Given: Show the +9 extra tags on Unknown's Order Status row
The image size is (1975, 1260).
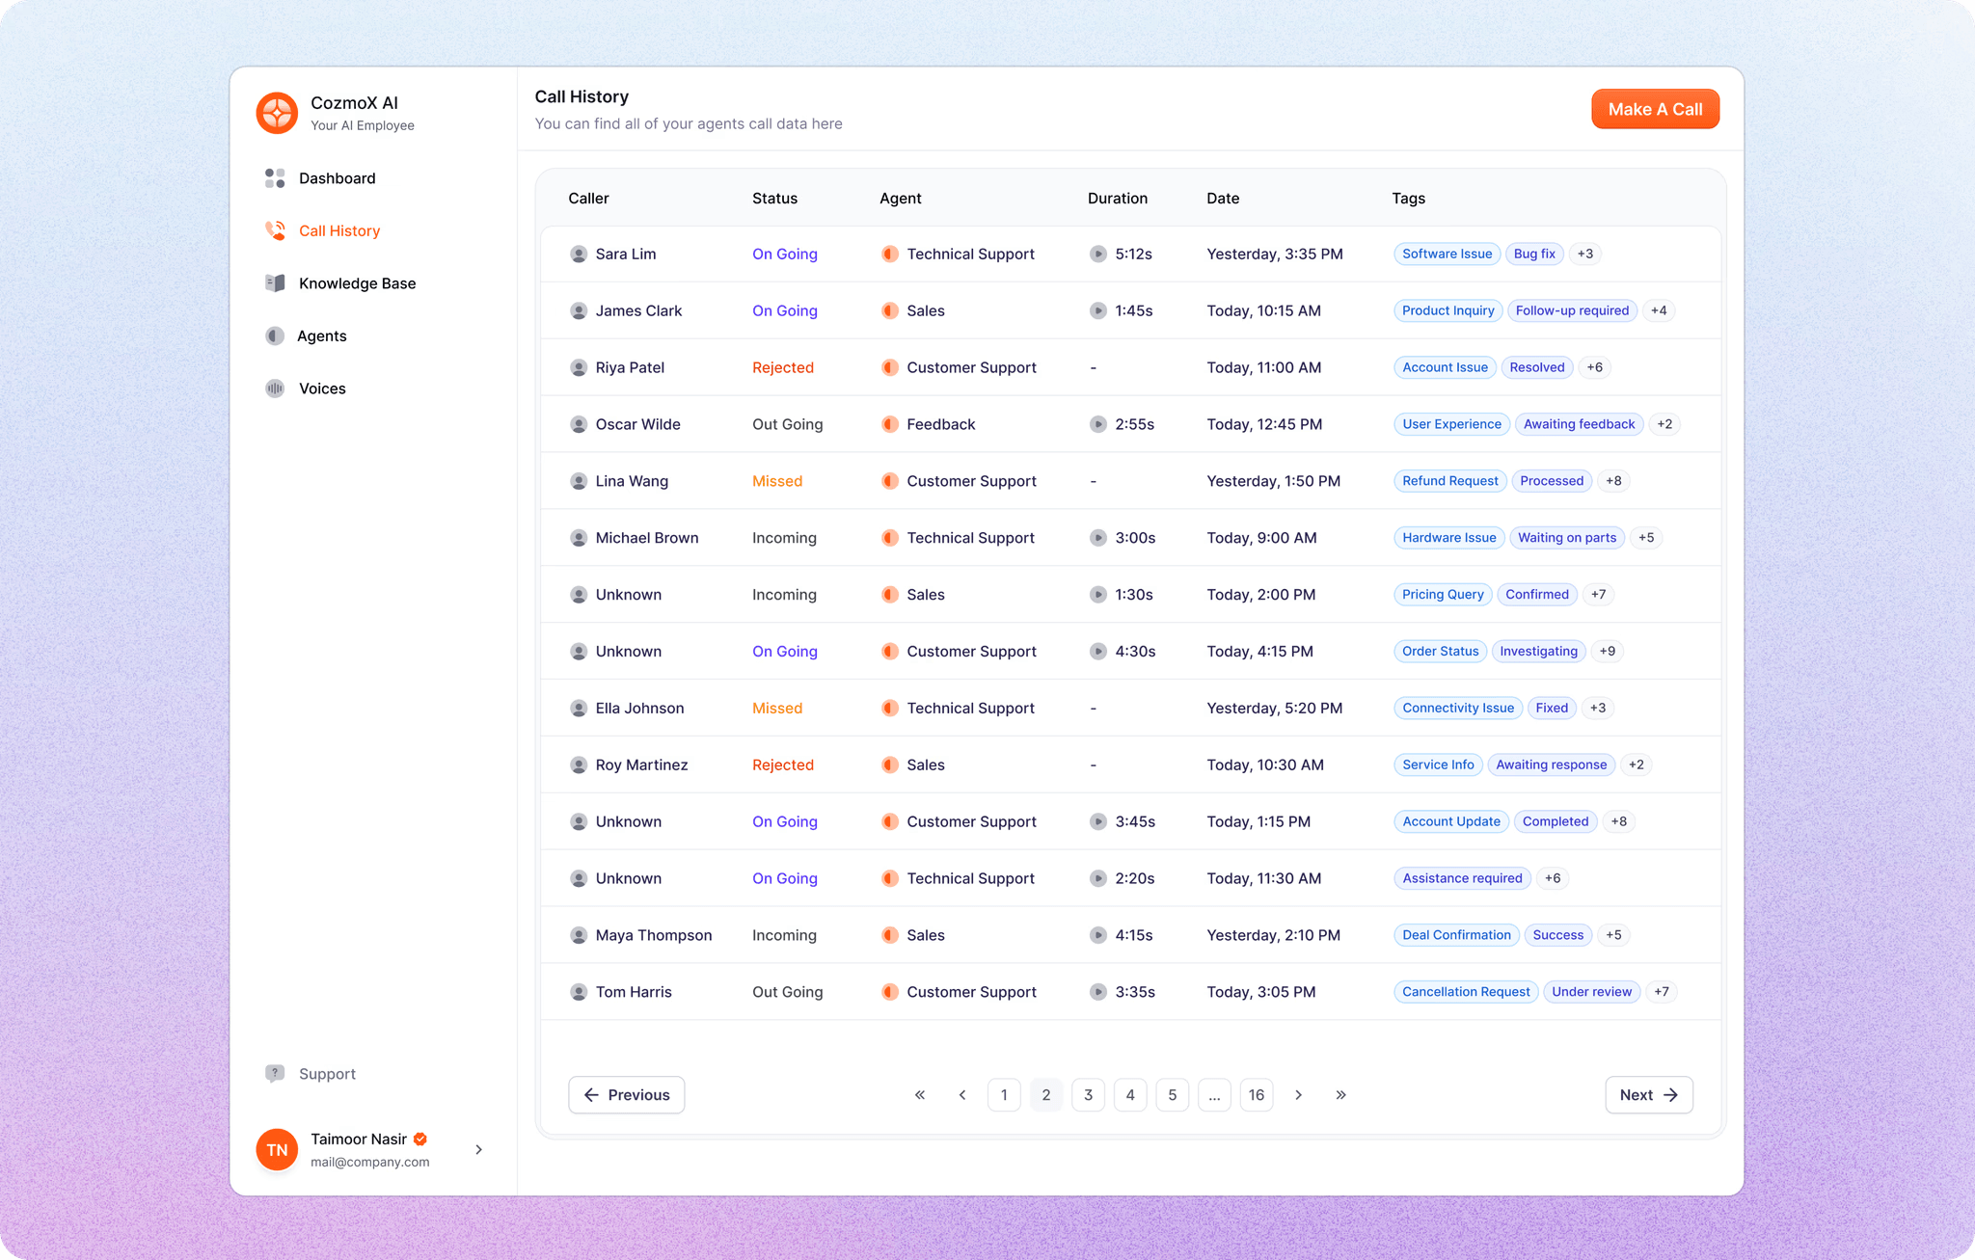Looking at the screenshot, I should pos(1607,651).
